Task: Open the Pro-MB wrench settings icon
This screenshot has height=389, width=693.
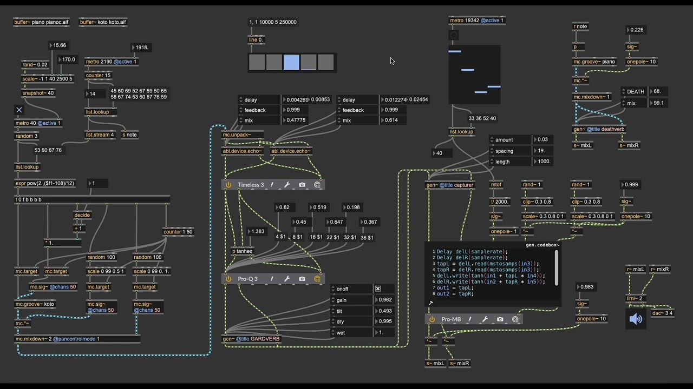Action: click(485, 319)
